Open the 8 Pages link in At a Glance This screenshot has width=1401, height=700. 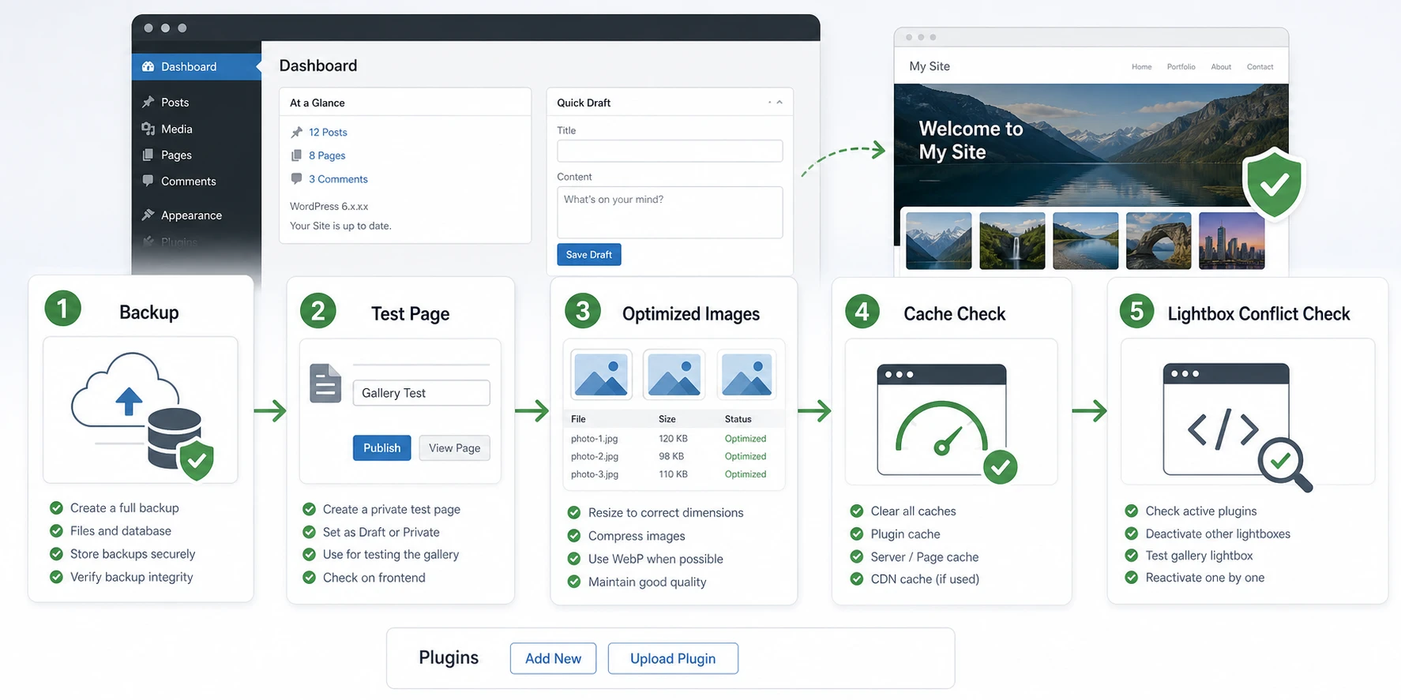[327, 155]
